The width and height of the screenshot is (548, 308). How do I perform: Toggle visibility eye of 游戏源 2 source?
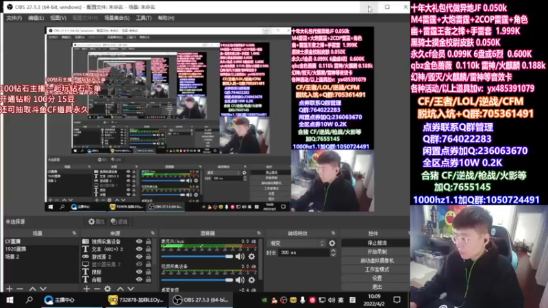pos(139,257)
